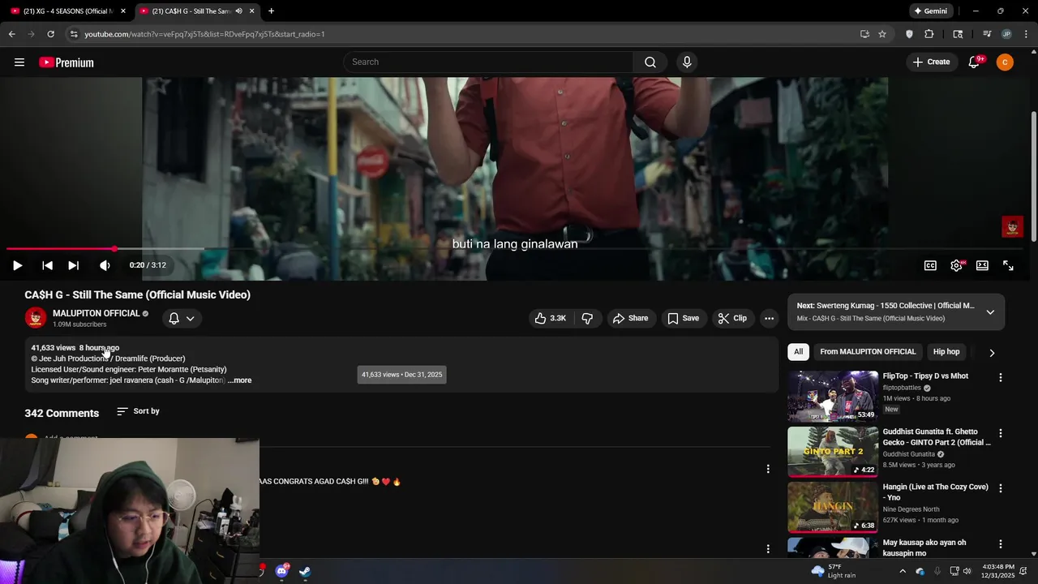Image resolution: width=1038 pixels, height=584 pixels.
Task: Close the XG - 4 SEASONS tab
Action: pyautogui.click(x=123, y=11)
